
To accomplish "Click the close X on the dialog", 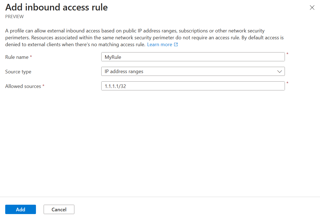I will coord(312,7).
